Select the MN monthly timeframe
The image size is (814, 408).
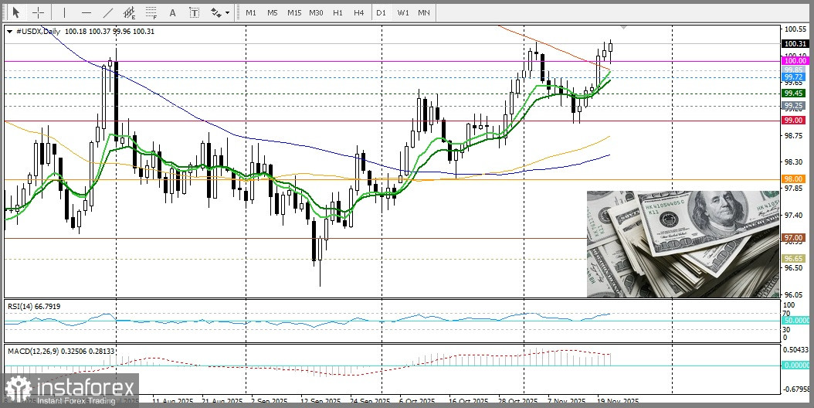[x=424, y=12]
